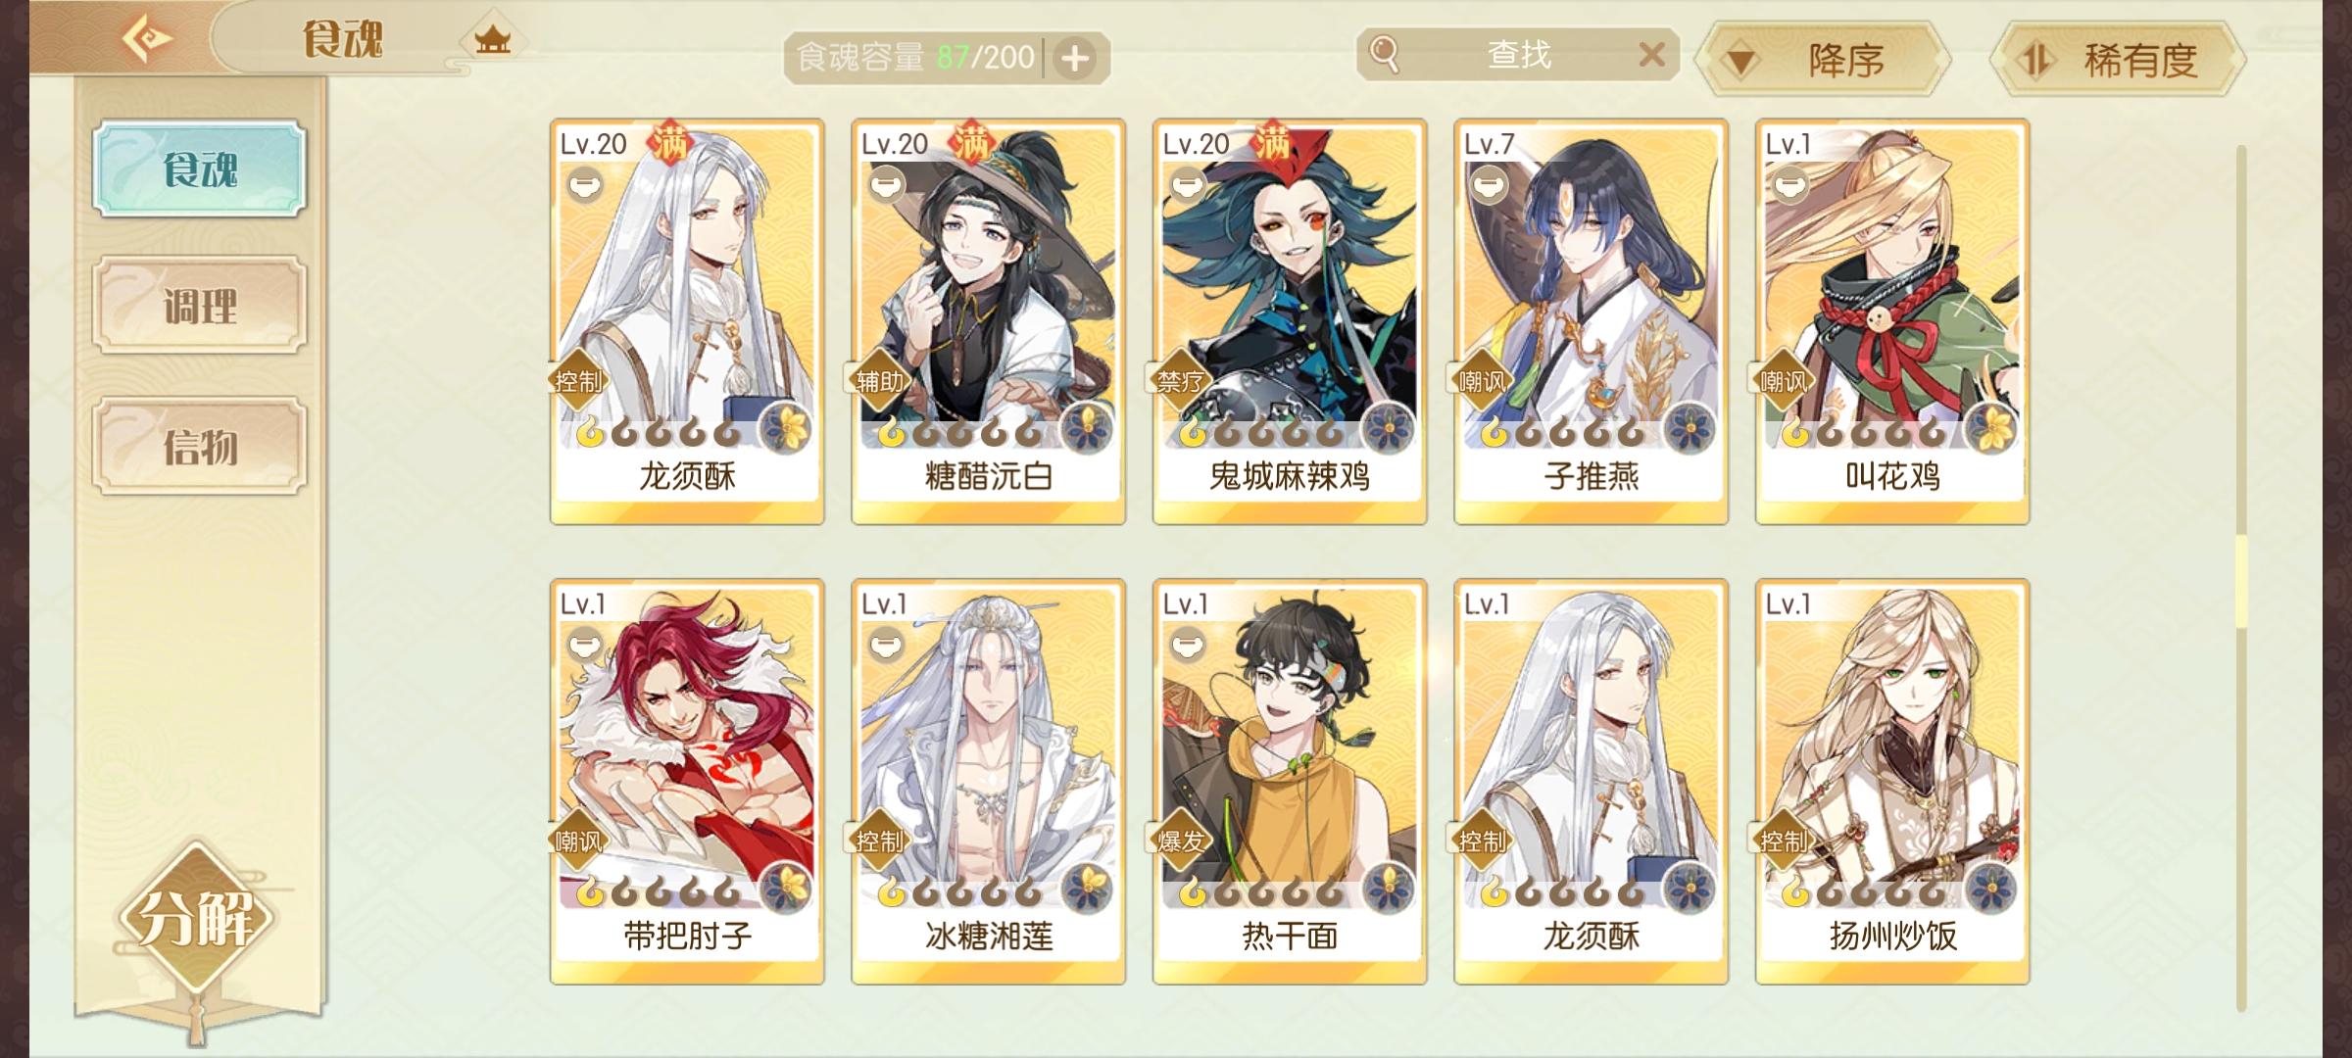This screenshot has height=1058, width=2352.
Task: Click the 分解 button
Action: 196,918
